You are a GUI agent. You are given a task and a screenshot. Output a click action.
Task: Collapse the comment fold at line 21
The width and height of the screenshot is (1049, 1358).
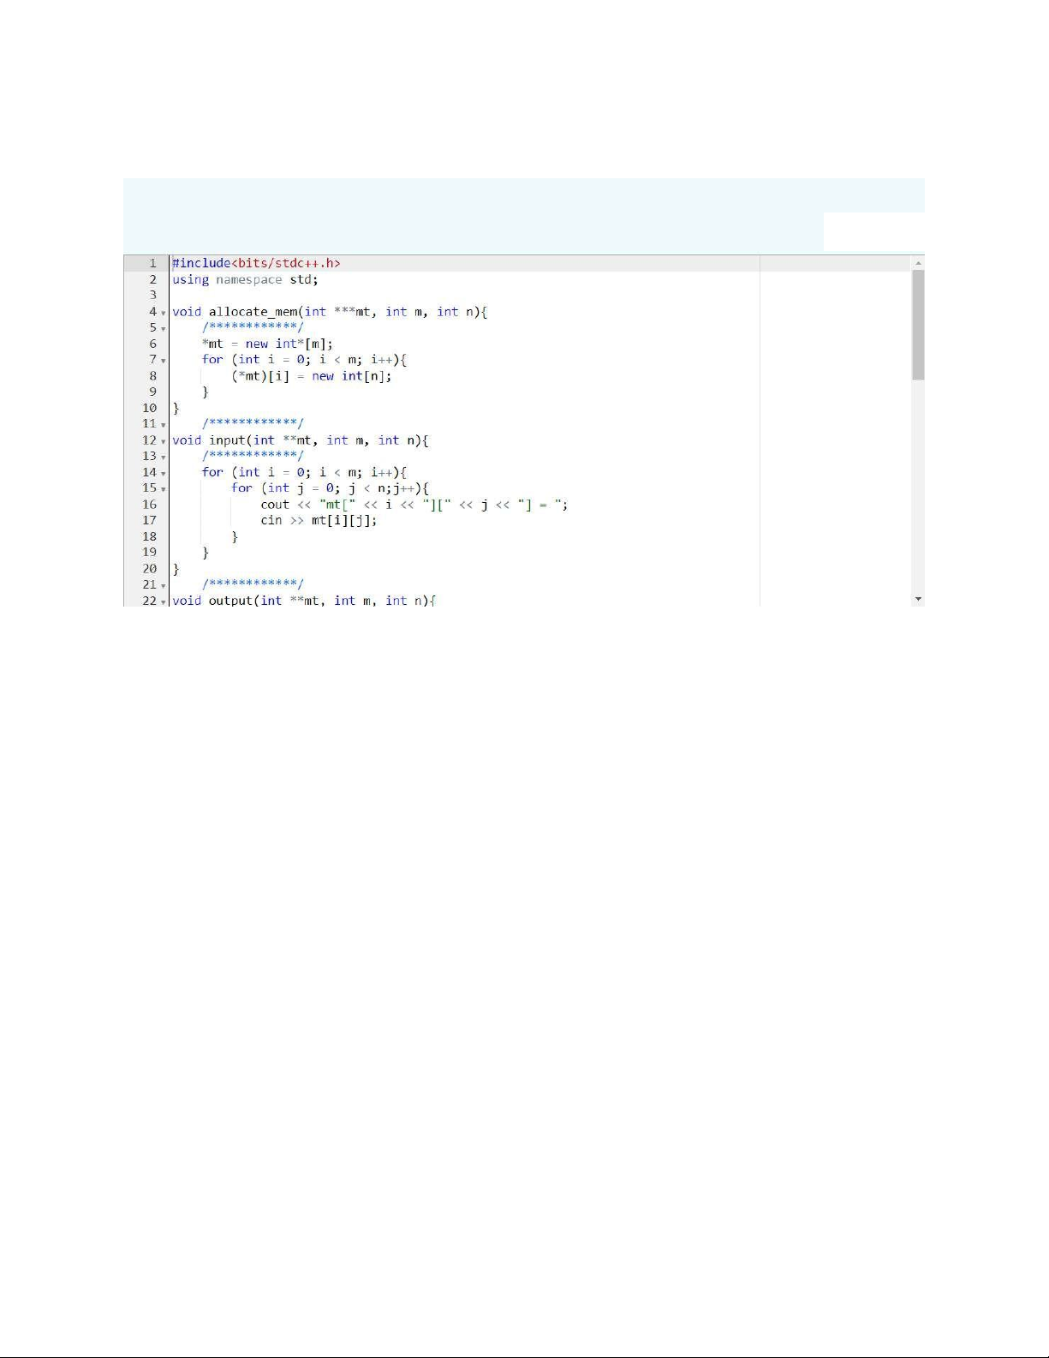click(163, 586)
